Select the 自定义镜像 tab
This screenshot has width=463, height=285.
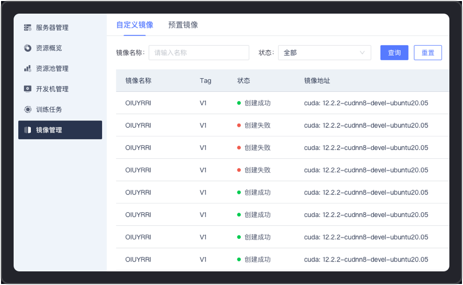(x=135, y=25)
